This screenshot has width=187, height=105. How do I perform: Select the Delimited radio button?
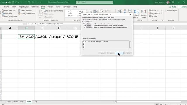tap(85, 25)
